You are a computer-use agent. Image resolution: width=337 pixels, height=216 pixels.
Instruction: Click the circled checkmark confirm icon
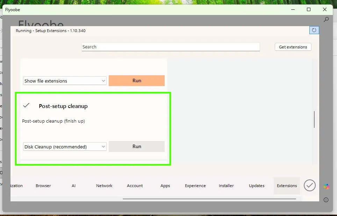pyautogui.click(x=309, y=185)
